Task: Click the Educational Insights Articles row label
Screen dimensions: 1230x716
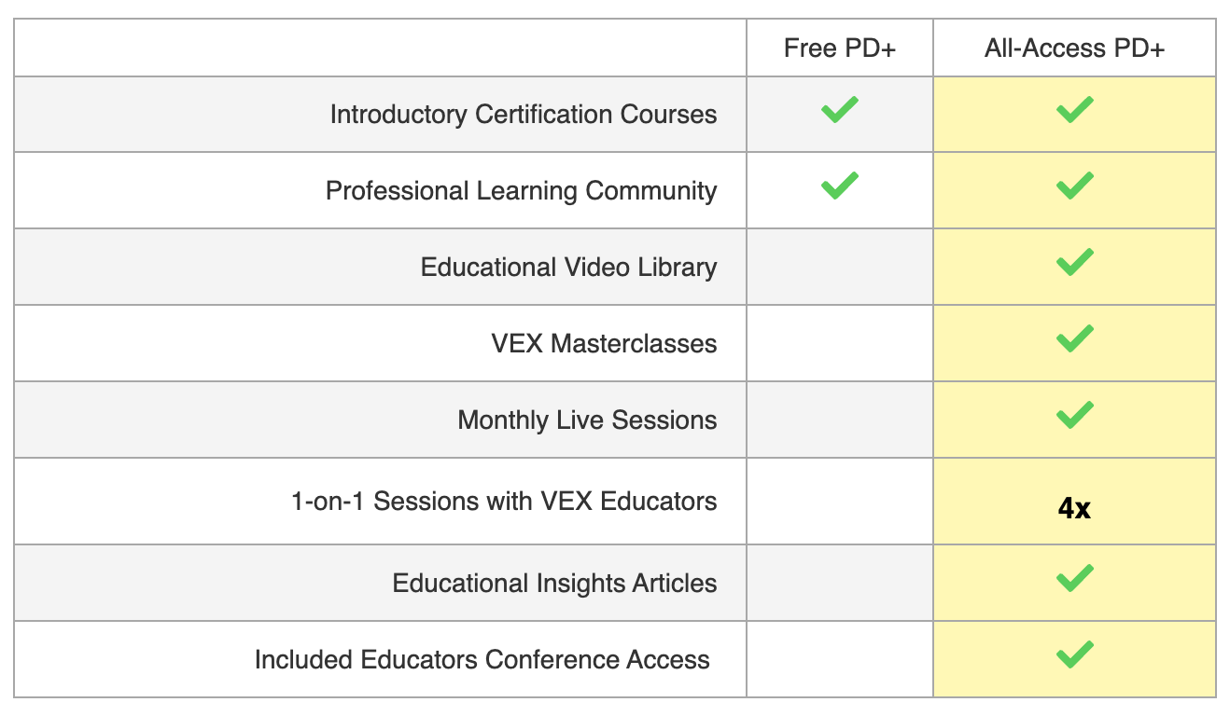Action: tap(554, 584)
